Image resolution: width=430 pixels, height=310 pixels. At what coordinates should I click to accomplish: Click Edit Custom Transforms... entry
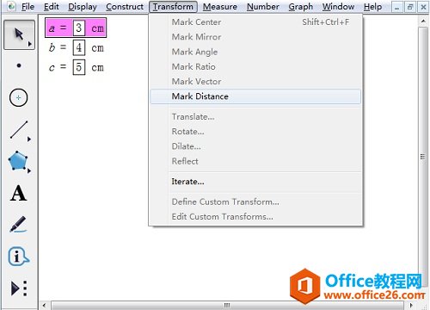(255, 217)
